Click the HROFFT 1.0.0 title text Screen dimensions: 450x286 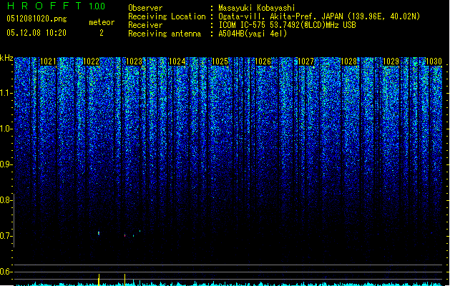[56, 6]
